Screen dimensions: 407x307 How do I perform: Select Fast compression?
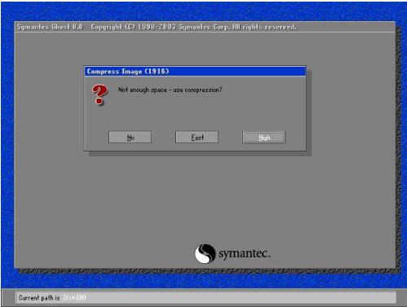(197, 138)
